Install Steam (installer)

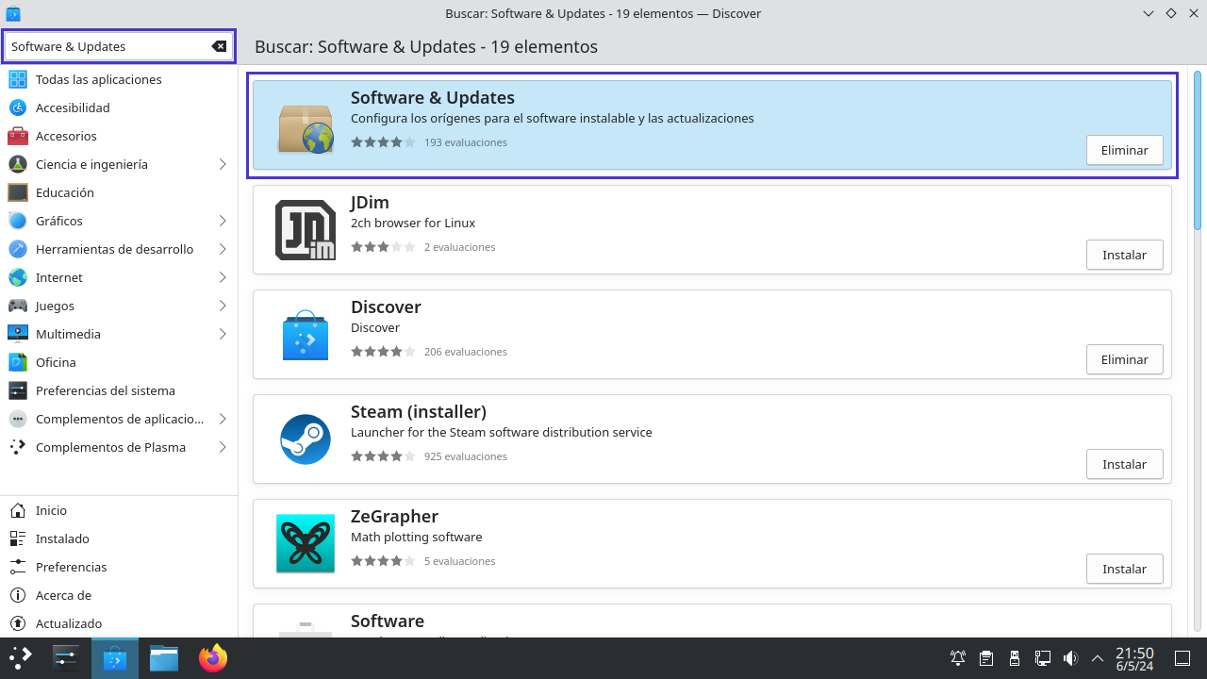1124,464
